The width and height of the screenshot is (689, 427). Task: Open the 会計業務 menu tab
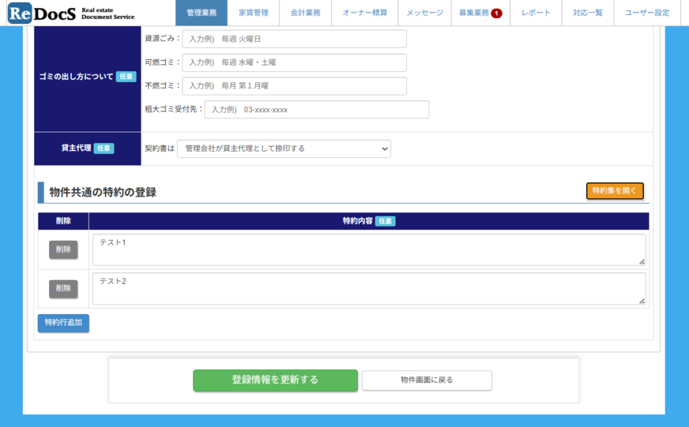coord(305,13)
